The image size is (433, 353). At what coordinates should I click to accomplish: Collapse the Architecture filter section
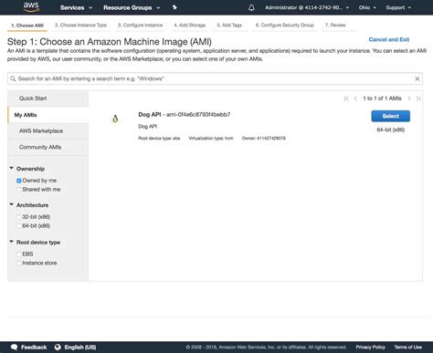pyautogui.click(x=12, y=204)
